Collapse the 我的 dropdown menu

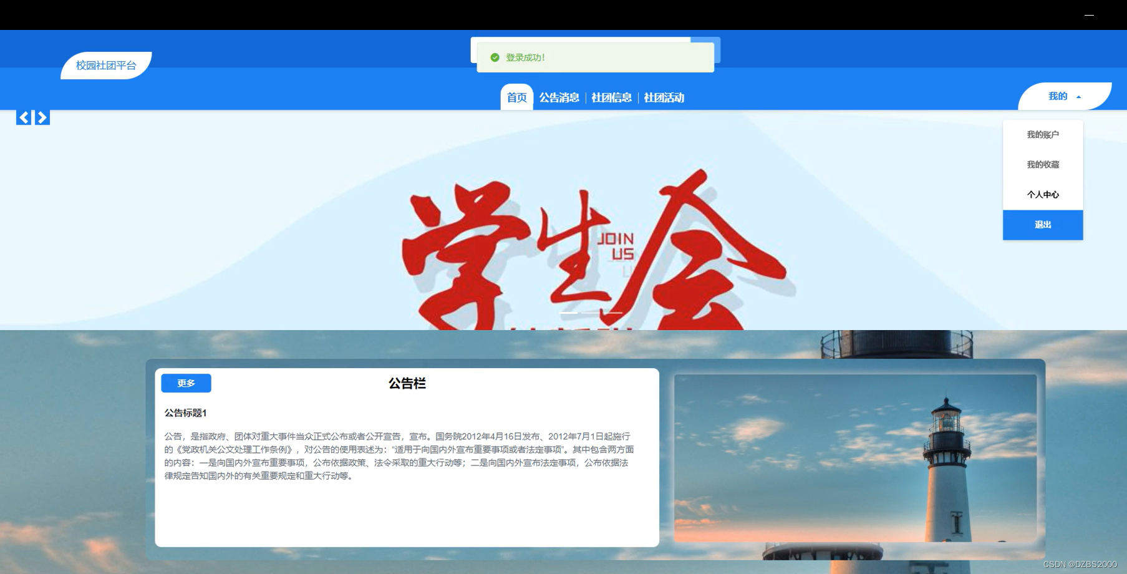pyautogui.click(x=1065, y=96)
